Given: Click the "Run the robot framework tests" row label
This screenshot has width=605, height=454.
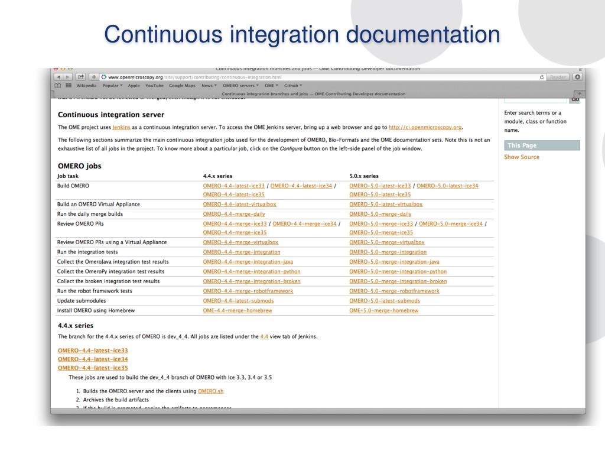Looking at the screenshot, I should [x=95, y=291].
